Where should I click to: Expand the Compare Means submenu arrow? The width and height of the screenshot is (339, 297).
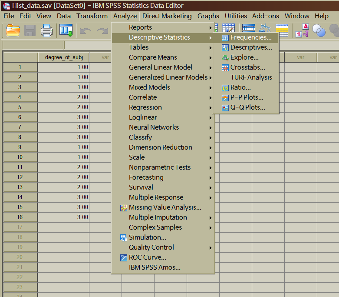click(211, 58)
